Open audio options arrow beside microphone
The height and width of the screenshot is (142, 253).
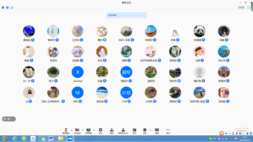[x=72, y=130]
